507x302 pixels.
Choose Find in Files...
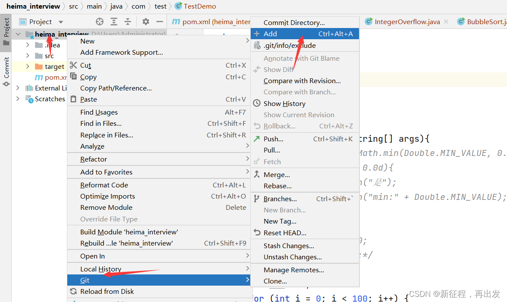click(159, 123)
